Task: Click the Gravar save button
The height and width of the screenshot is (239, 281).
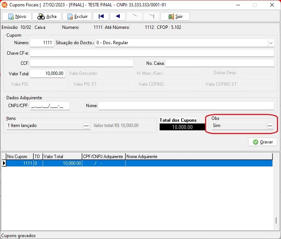Action: click(263, 142)
